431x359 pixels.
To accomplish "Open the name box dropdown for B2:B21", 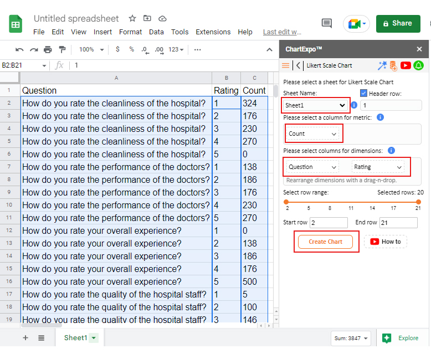I will [44, 66].
